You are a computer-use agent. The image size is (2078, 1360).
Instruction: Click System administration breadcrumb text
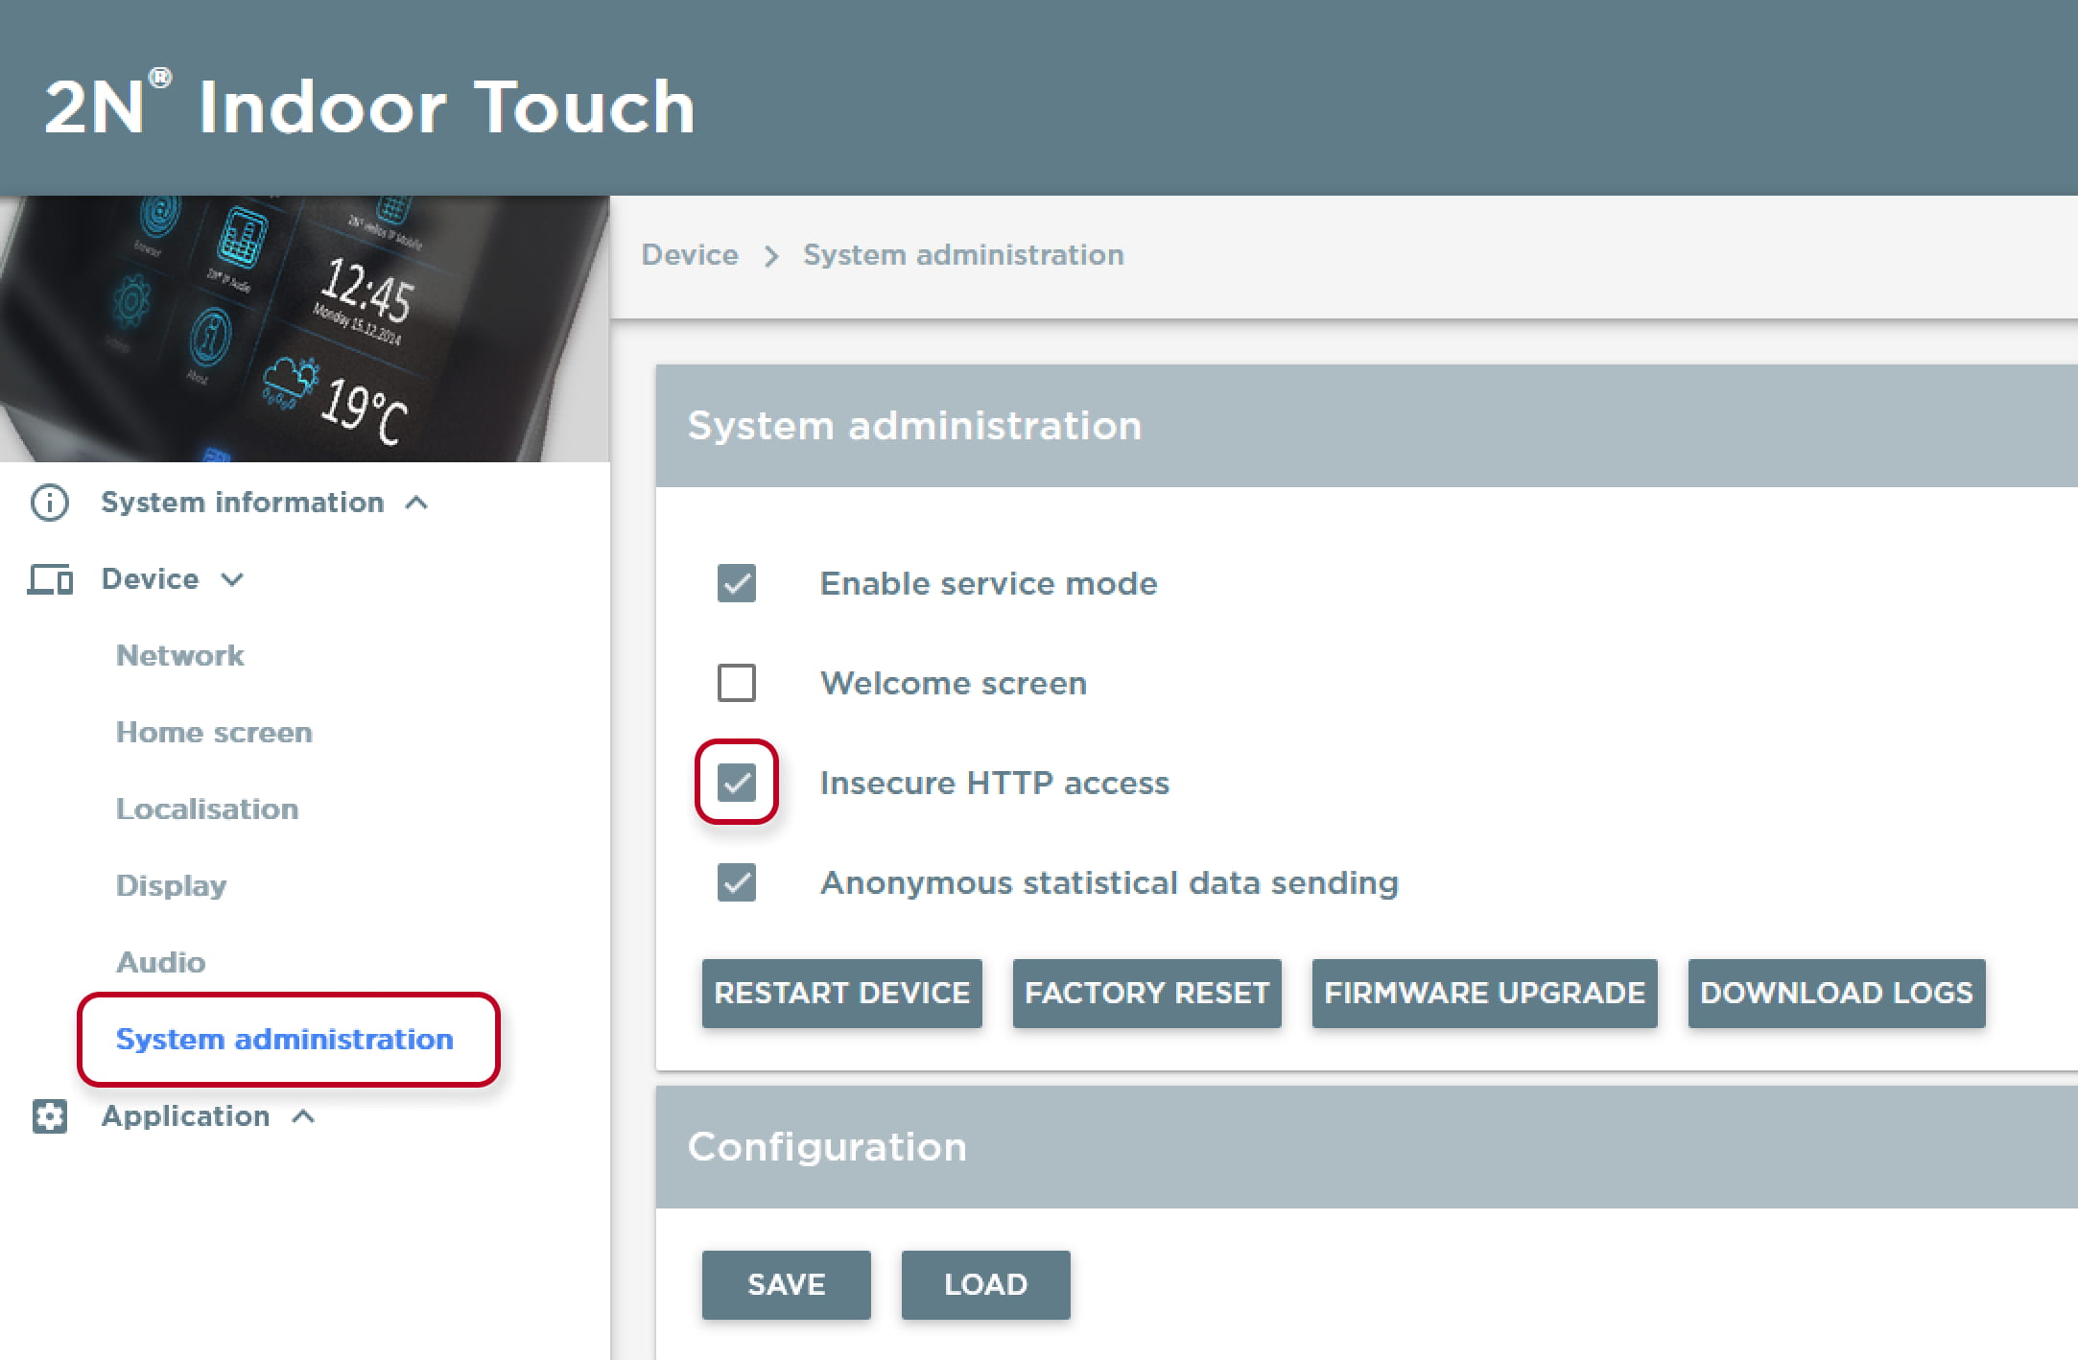(963, 255)
